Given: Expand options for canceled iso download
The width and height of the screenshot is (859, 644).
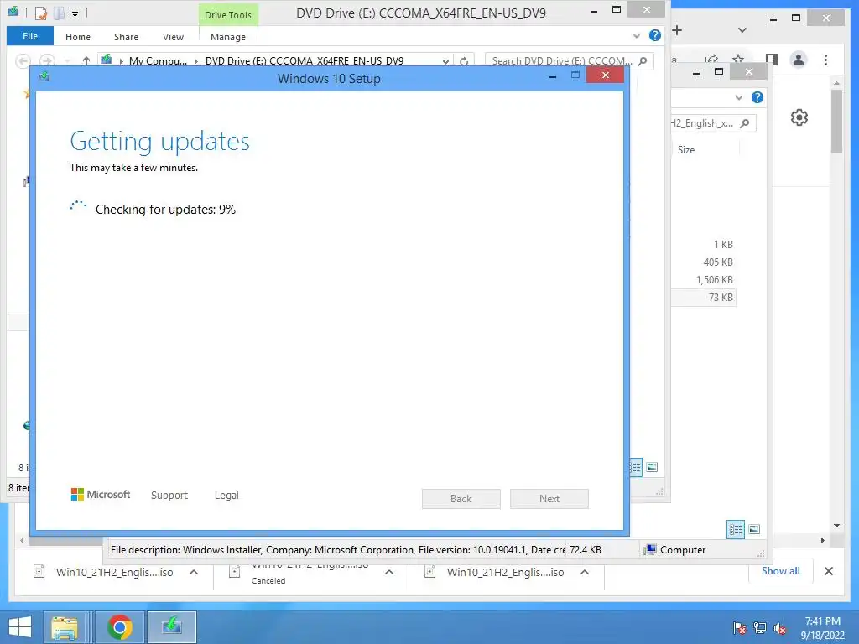Looking at the screenshot, I should coord(389,572).
